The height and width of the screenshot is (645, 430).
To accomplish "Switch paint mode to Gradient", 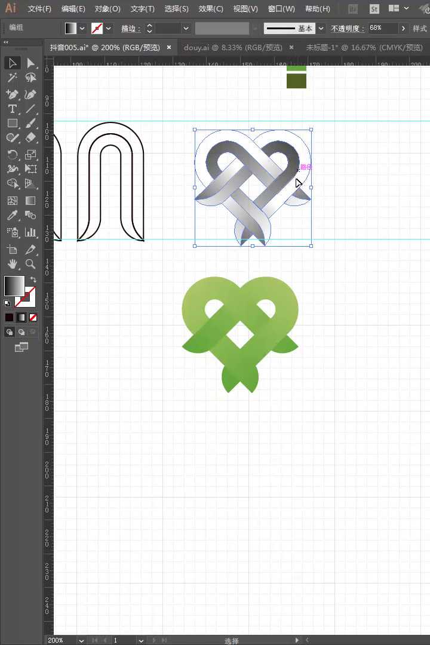I will tap(21, 318).
